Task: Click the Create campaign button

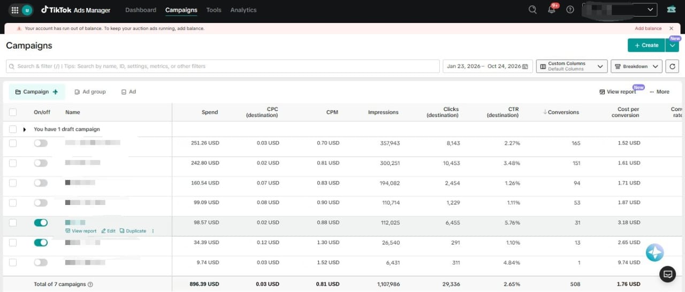Action: 646,45
